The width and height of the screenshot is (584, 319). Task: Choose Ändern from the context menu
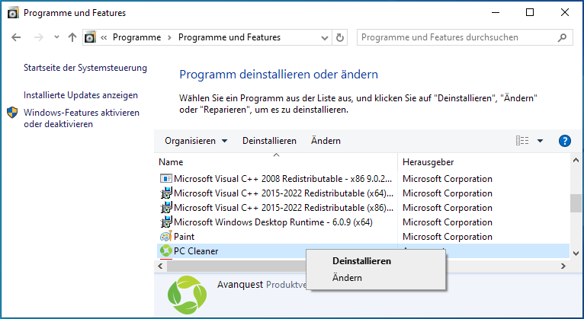348,278
